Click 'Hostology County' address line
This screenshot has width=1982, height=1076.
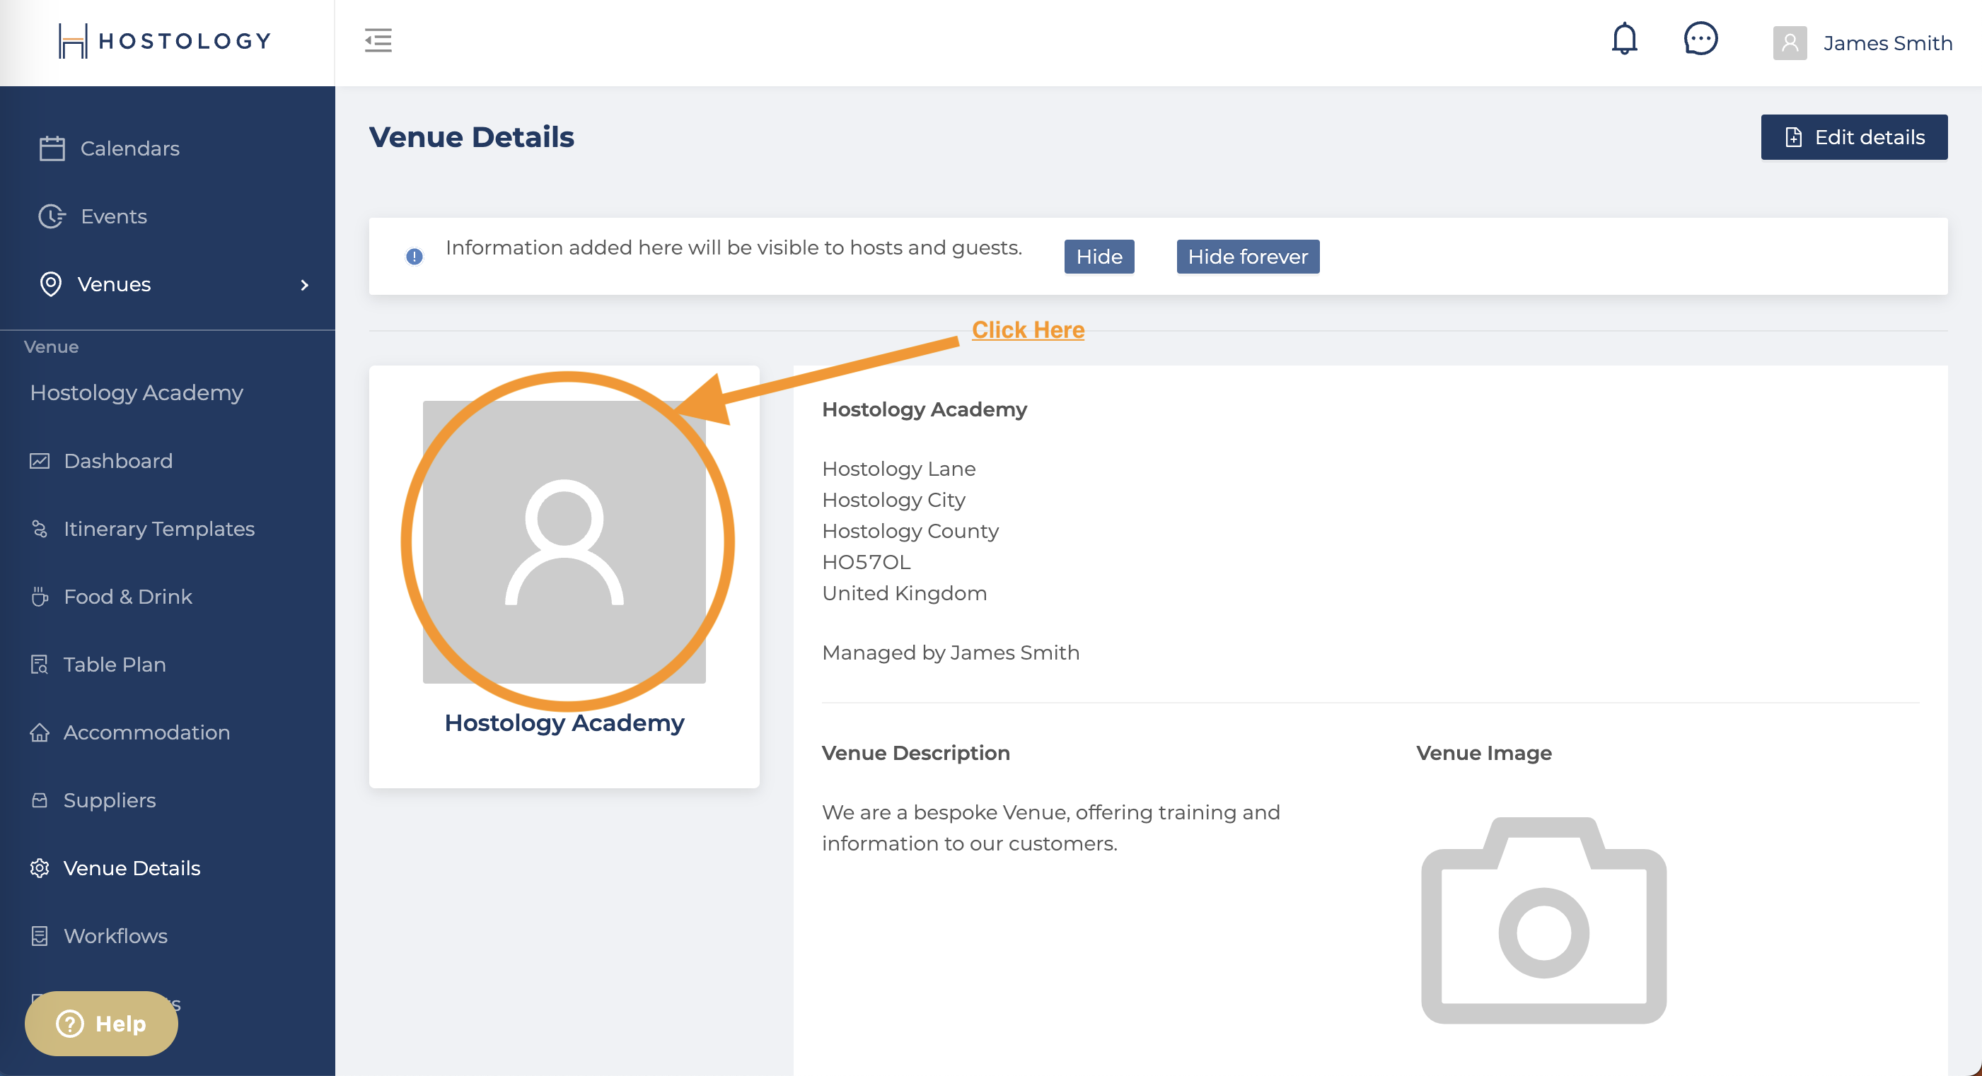pyautogui.click(x=910, y=531)
